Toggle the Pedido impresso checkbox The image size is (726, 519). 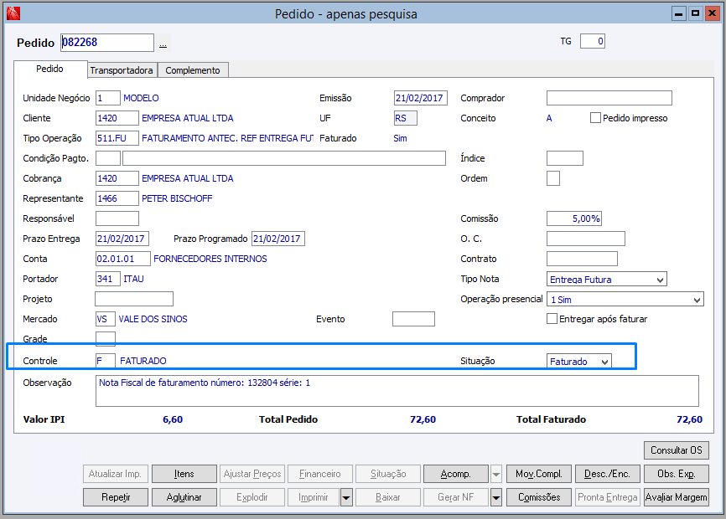coord(595,118)
